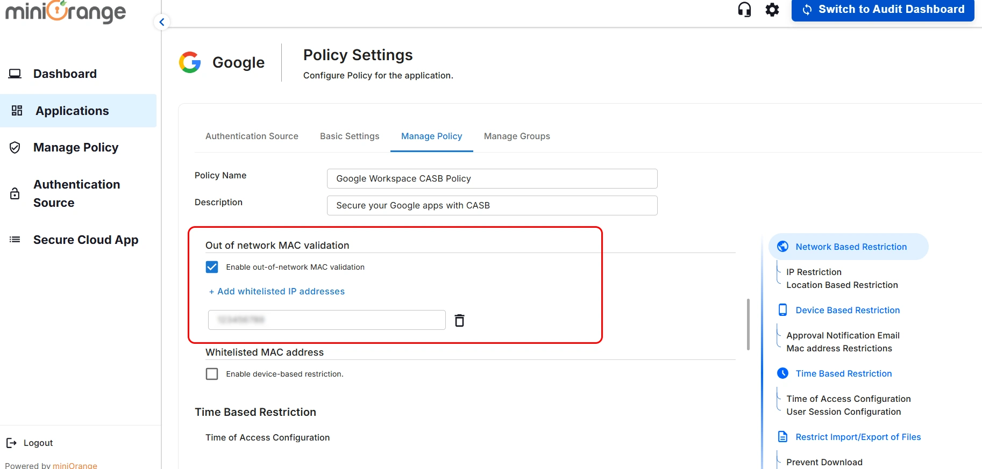
Task: Click the Authentication Source lock icon
Action: point(15,193)
